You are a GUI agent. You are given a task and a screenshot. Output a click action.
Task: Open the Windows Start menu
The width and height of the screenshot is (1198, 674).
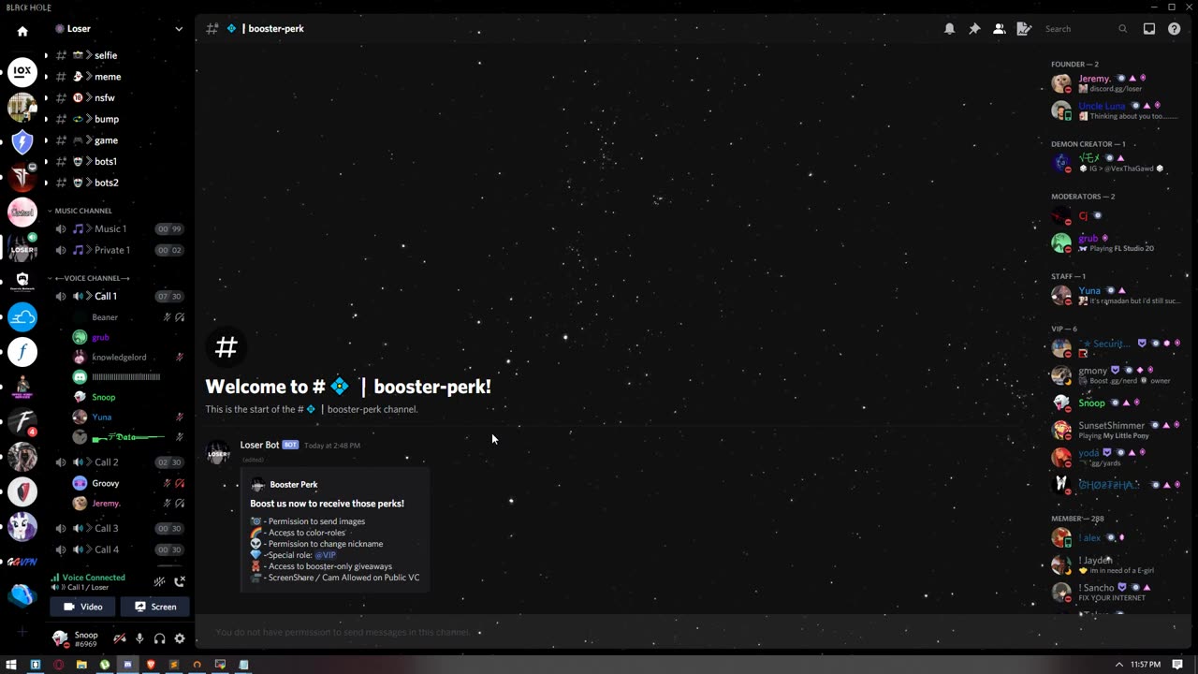11,665
